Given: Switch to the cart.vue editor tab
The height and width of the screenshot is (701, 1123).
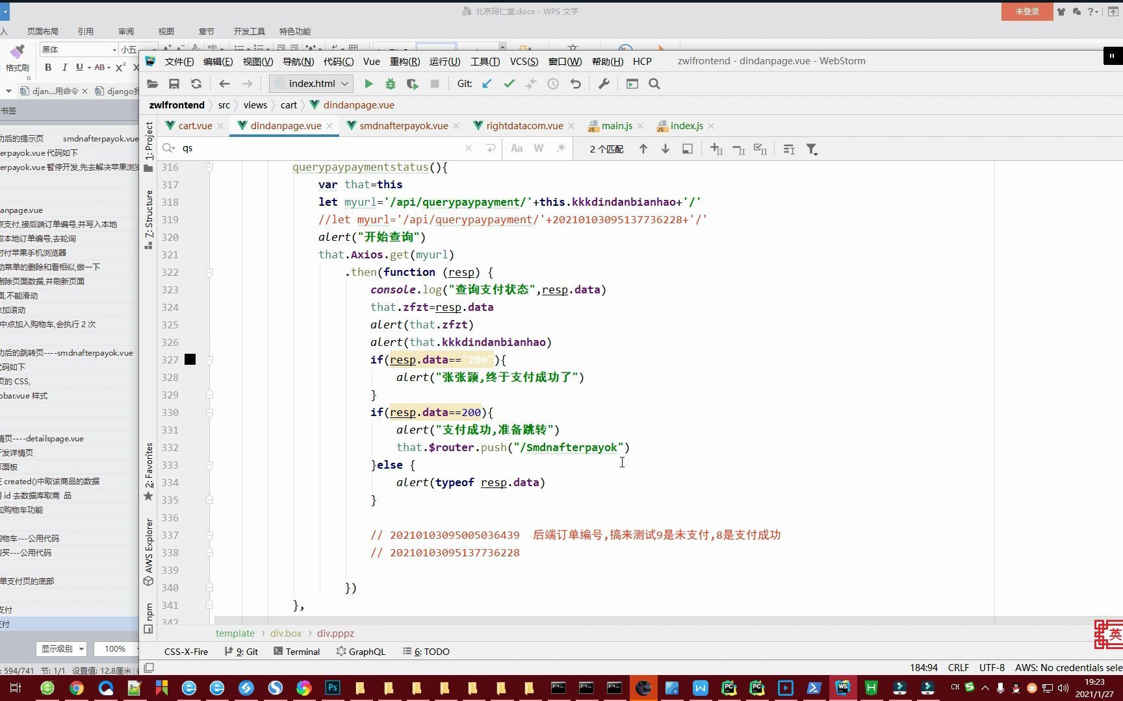Looking at the screenshot, I should tap(195, 126).
